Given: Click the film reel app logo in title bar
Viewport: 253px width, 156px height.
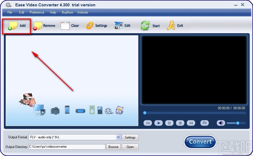Looking at the screenshot, I should tap(8, 5).
